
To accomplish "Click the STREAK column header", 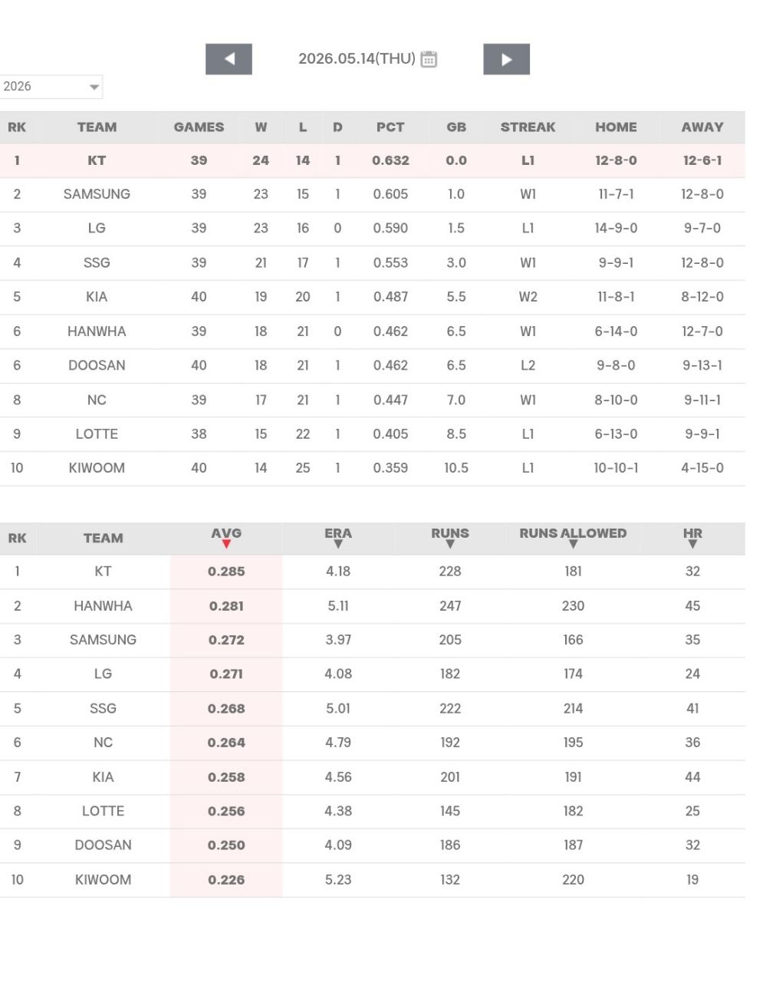I will pos(528,127).
